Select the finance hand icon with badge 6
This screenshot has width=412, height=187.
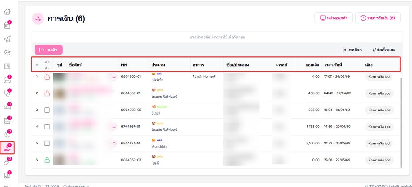(x=7, y=148)
